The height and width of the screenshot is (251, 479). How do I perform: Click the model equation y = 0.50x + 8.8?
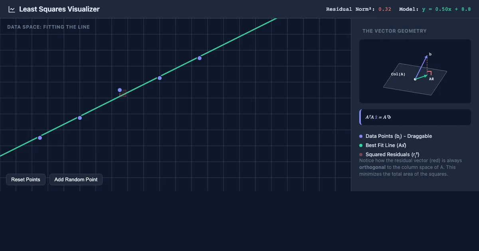(447, 9)
